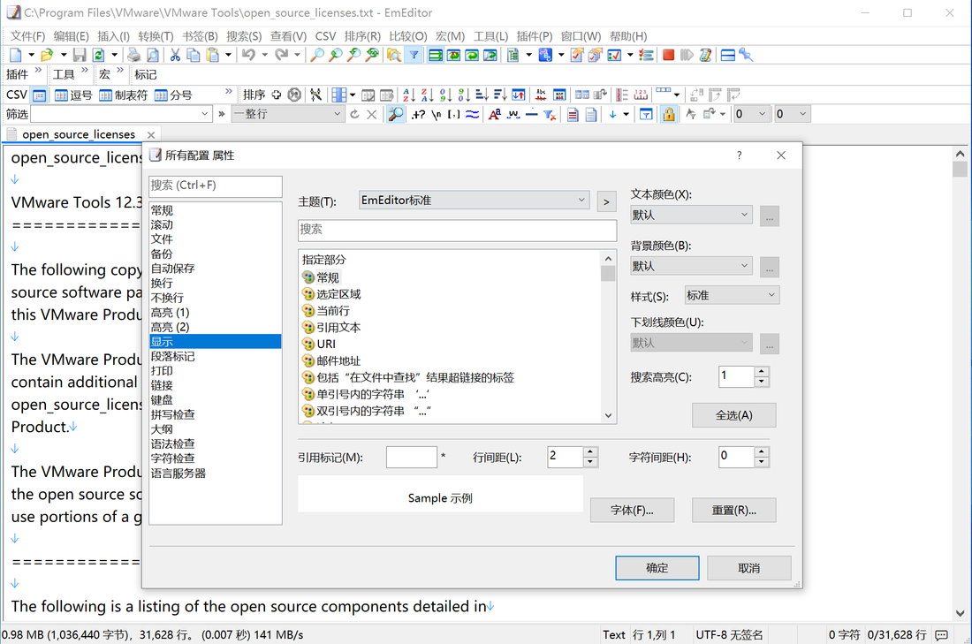Image resolution: width=972 pixels, height=644 pixels.
Task: Click the refresh filter circular arrow icon
Action: pyautogui.click(x=354, y=114)
